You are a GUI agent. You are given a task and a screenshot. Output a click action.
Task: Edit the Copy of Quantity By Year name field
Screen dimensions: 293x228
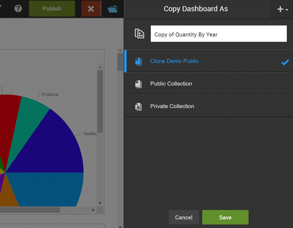coord(219,34)
